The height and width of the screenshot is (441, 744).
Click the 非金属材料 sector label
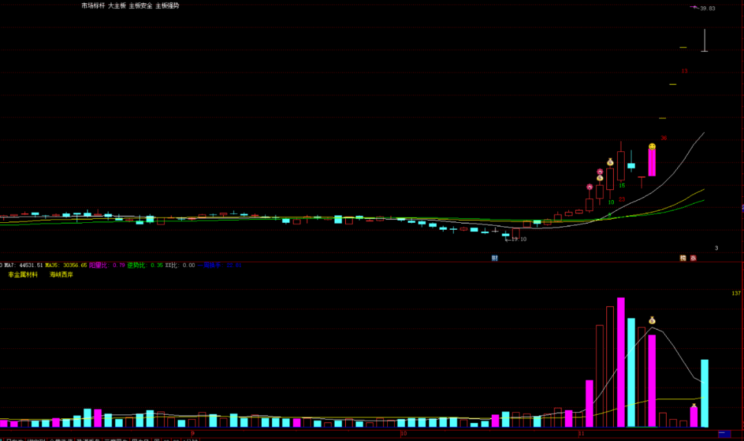23,275
